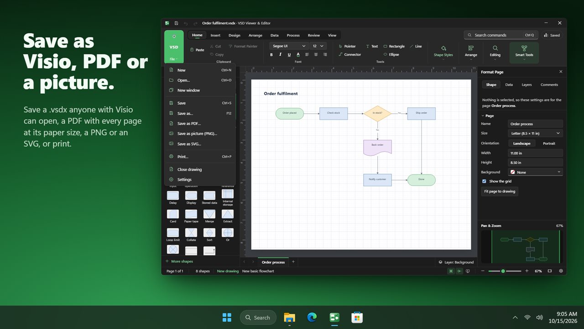Choose Save as PDF from File menu

click(x=200, y=123)
